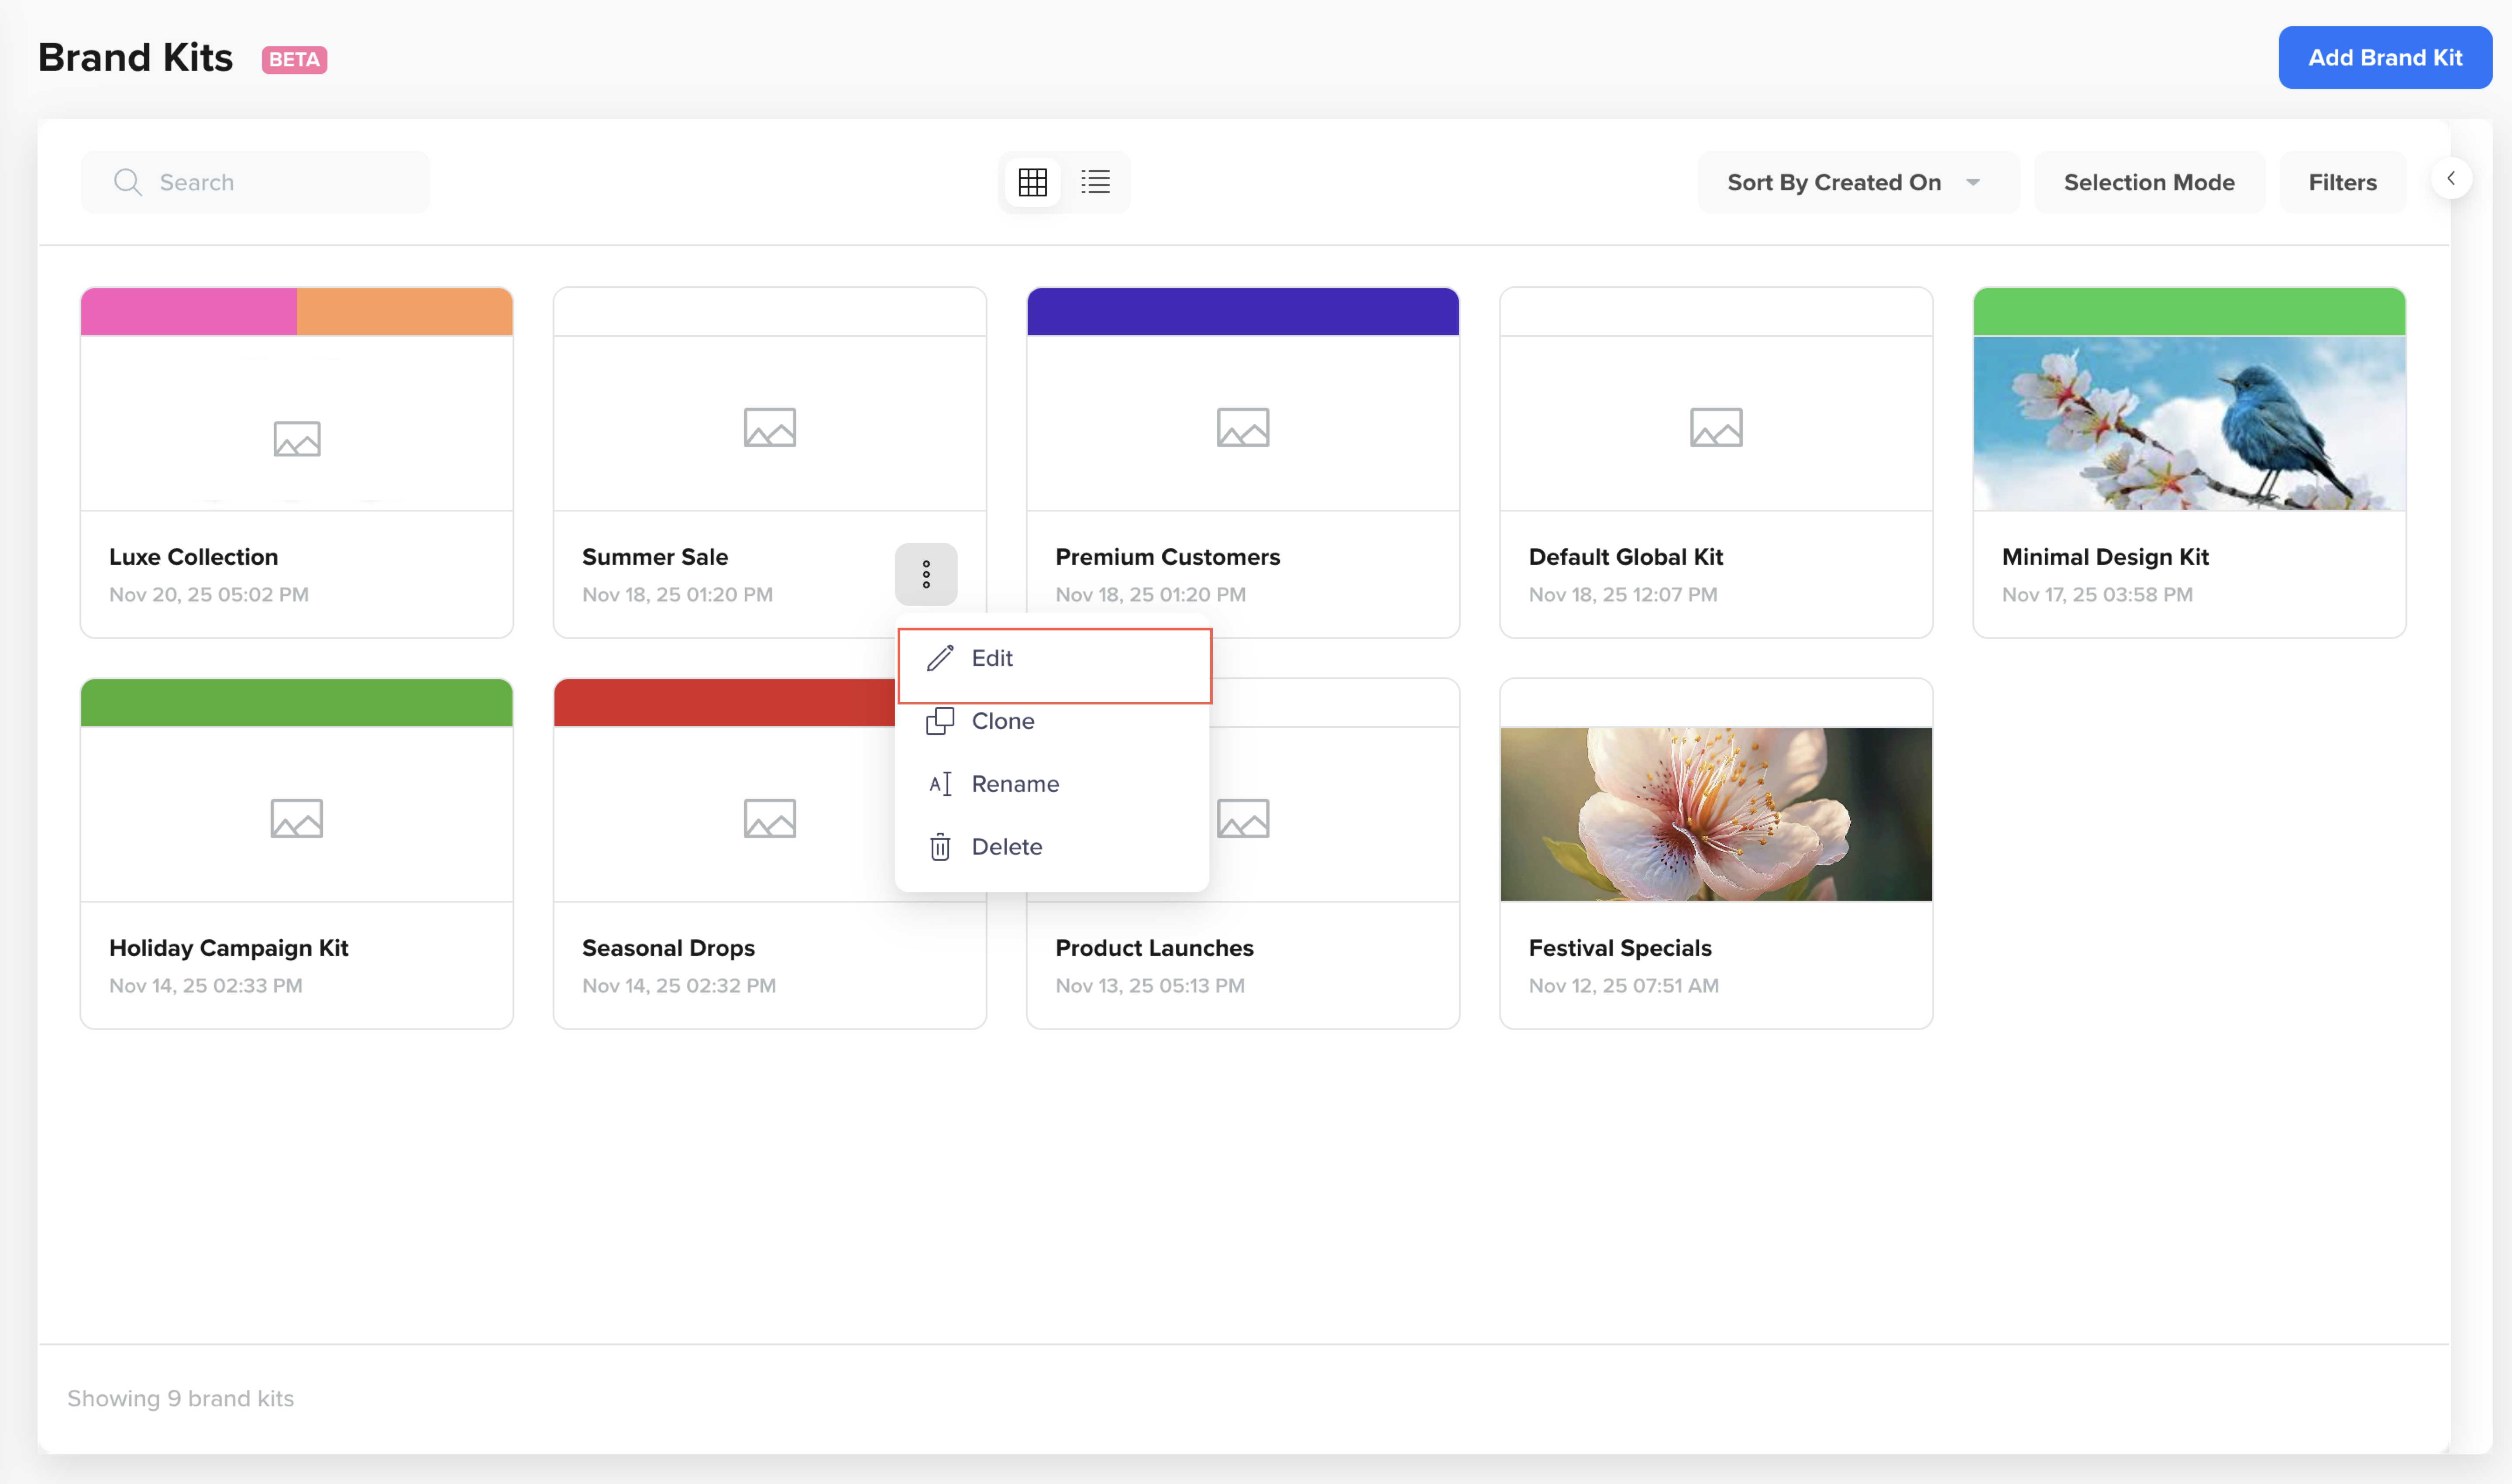Image resolution: width=2512 pixels, height=1484 pixels.
Task: Click the red color band on Seasonal Drops
Action: coord(725,703)
